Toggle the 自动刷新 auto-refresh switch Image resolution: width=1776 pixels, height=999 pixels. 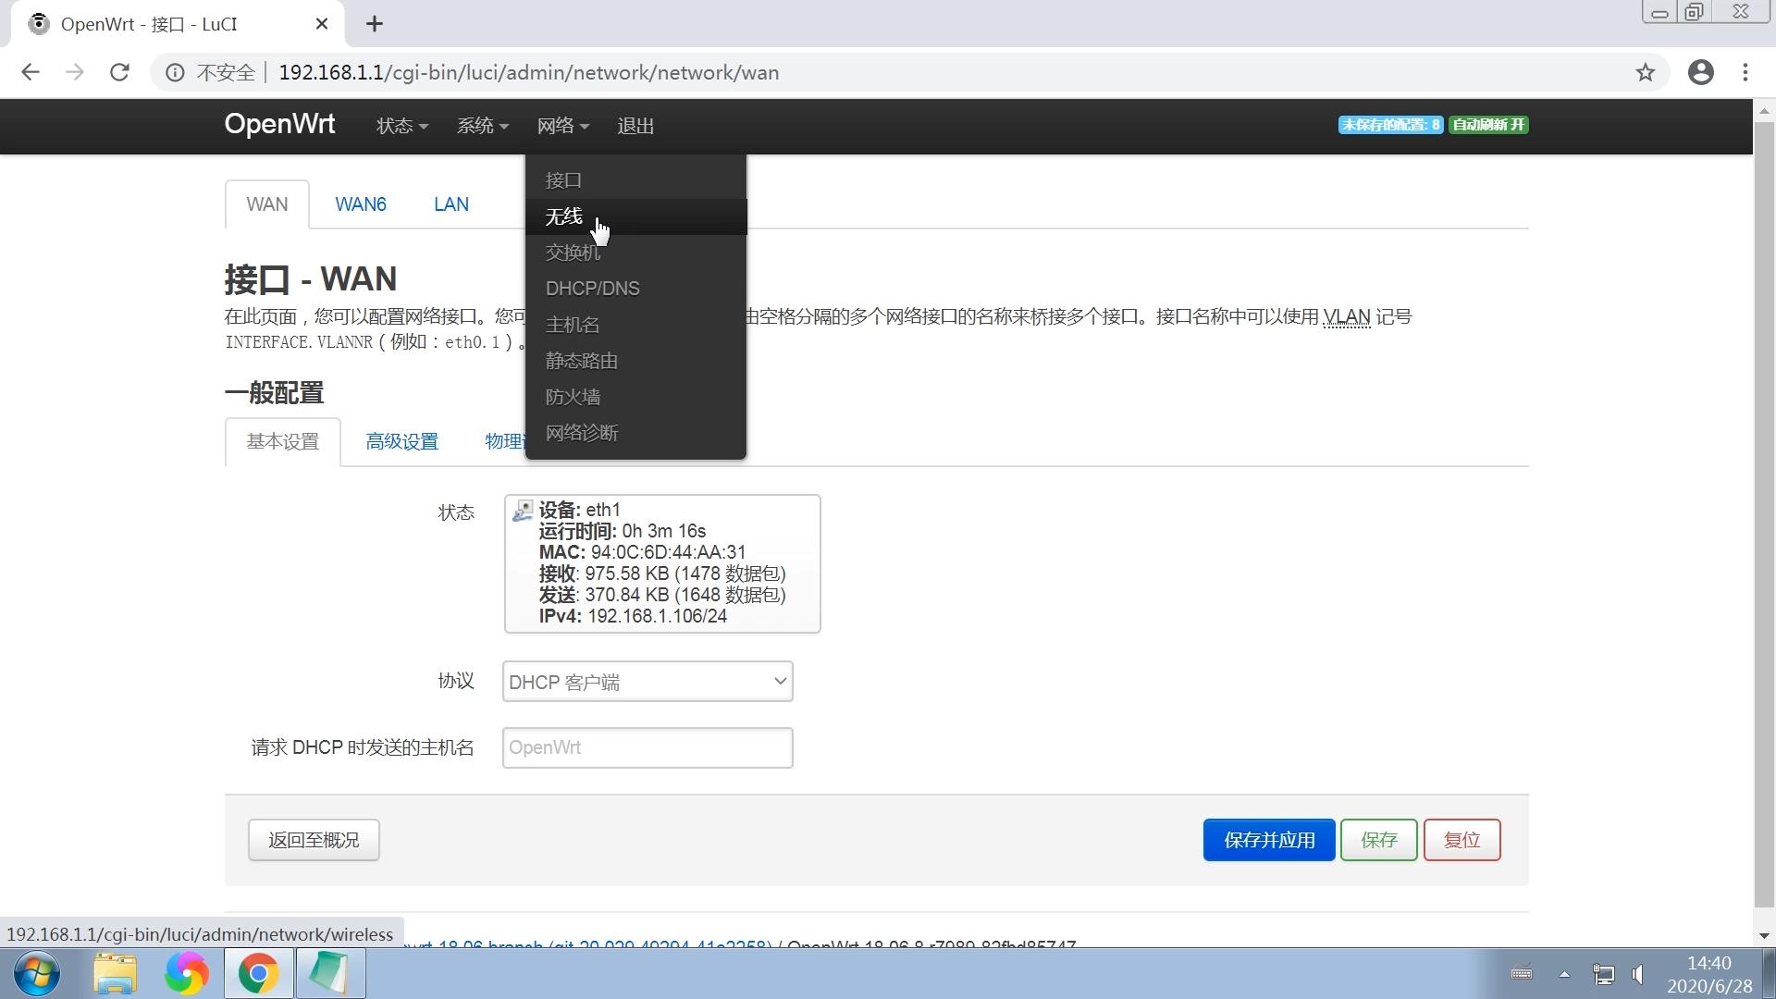(x=1487, y=124)
